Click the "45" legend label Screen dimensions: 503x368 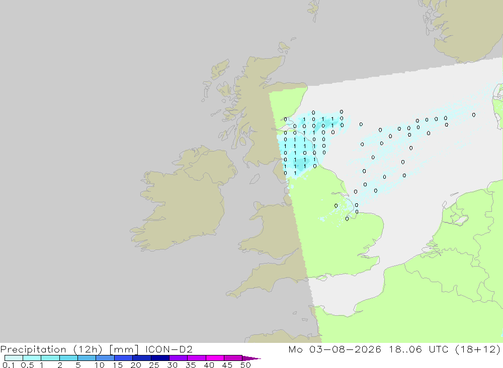[227, 365]
